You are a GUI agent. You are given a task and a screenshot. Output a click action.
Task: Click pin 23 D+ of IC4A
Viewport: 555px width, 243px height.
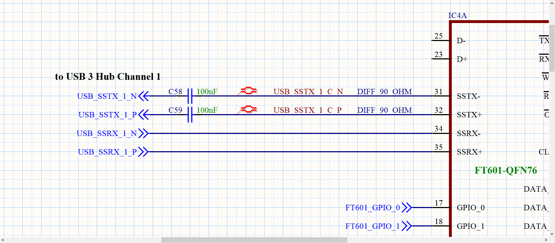[441, 59]
